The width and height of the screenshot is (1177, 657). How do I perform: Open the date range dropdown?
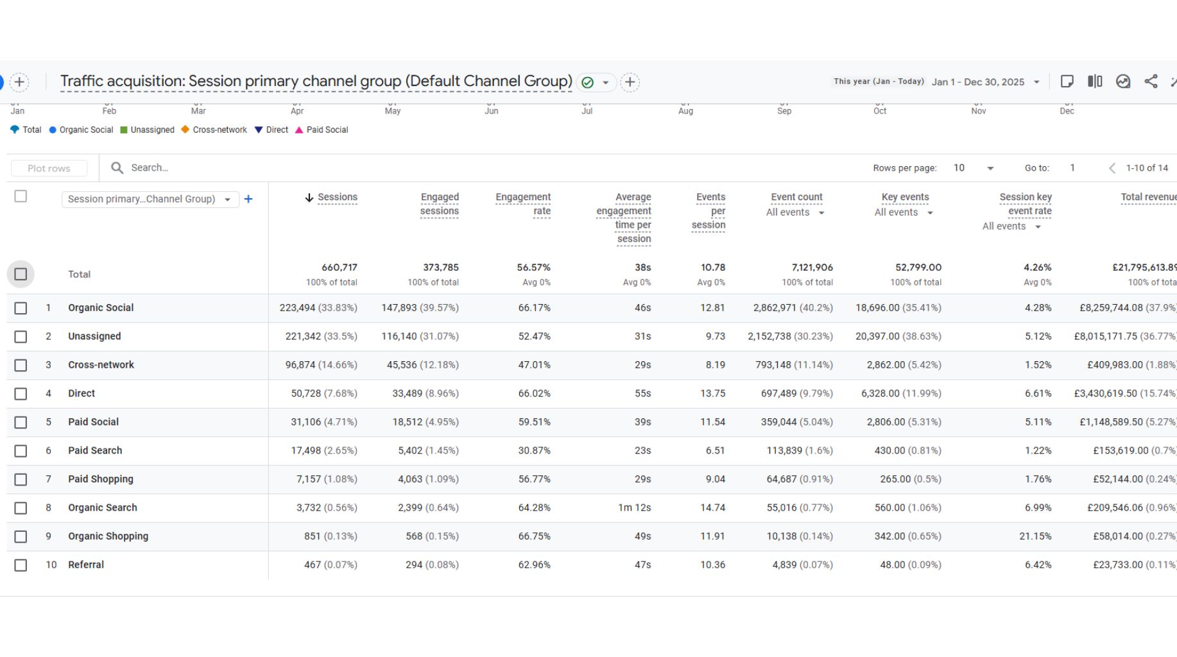pyautogui.click(x=1036, y=82)
